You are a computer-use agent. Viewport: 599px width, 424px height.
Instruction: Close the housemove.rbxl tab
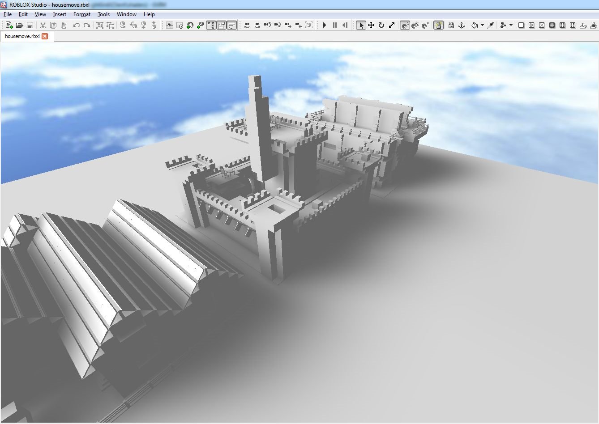pyautogui.click(x=45, y=36)
